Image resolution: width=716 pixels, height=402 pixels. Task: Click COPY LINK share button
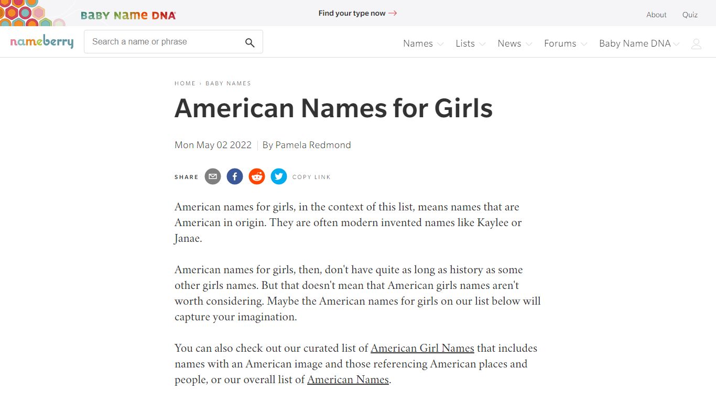[311, 177]
